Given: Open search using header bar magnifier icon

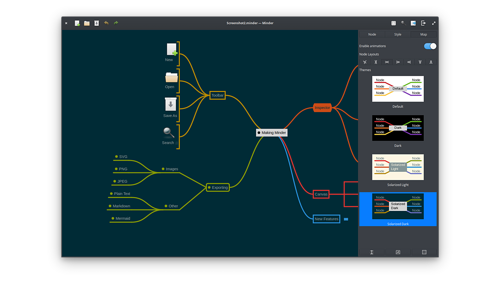Looking at the screenshot, I should (403, 23).
